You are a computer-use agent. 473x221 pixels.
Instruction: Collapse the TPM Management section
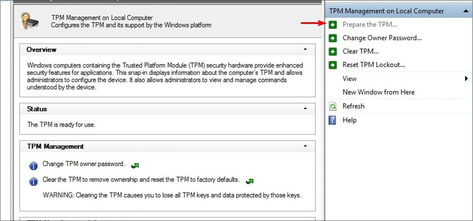coord(305,146)
